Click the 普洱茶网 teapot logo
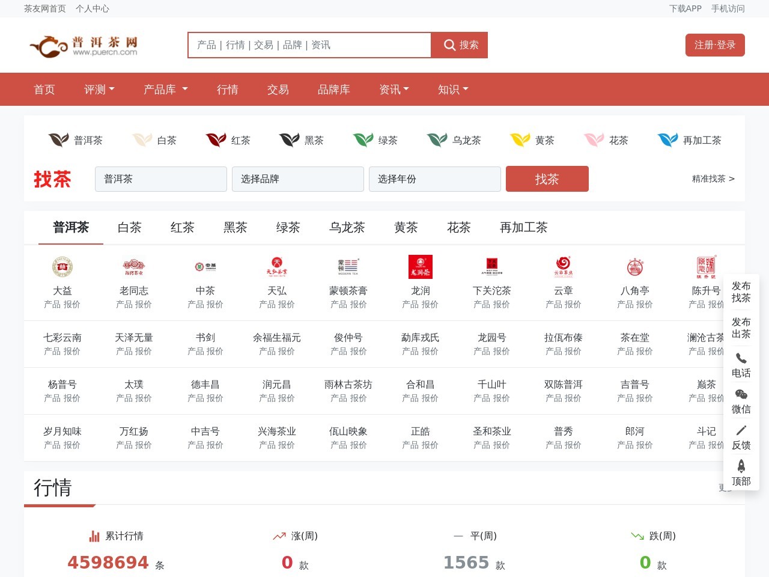This screenshot has width=769, height=577. tap(83, 46)
